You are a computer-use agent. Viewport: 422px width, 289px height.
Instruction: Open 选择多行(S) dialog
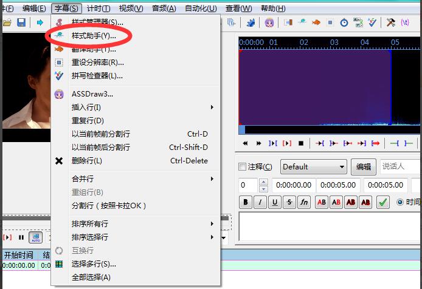[136, 264]
